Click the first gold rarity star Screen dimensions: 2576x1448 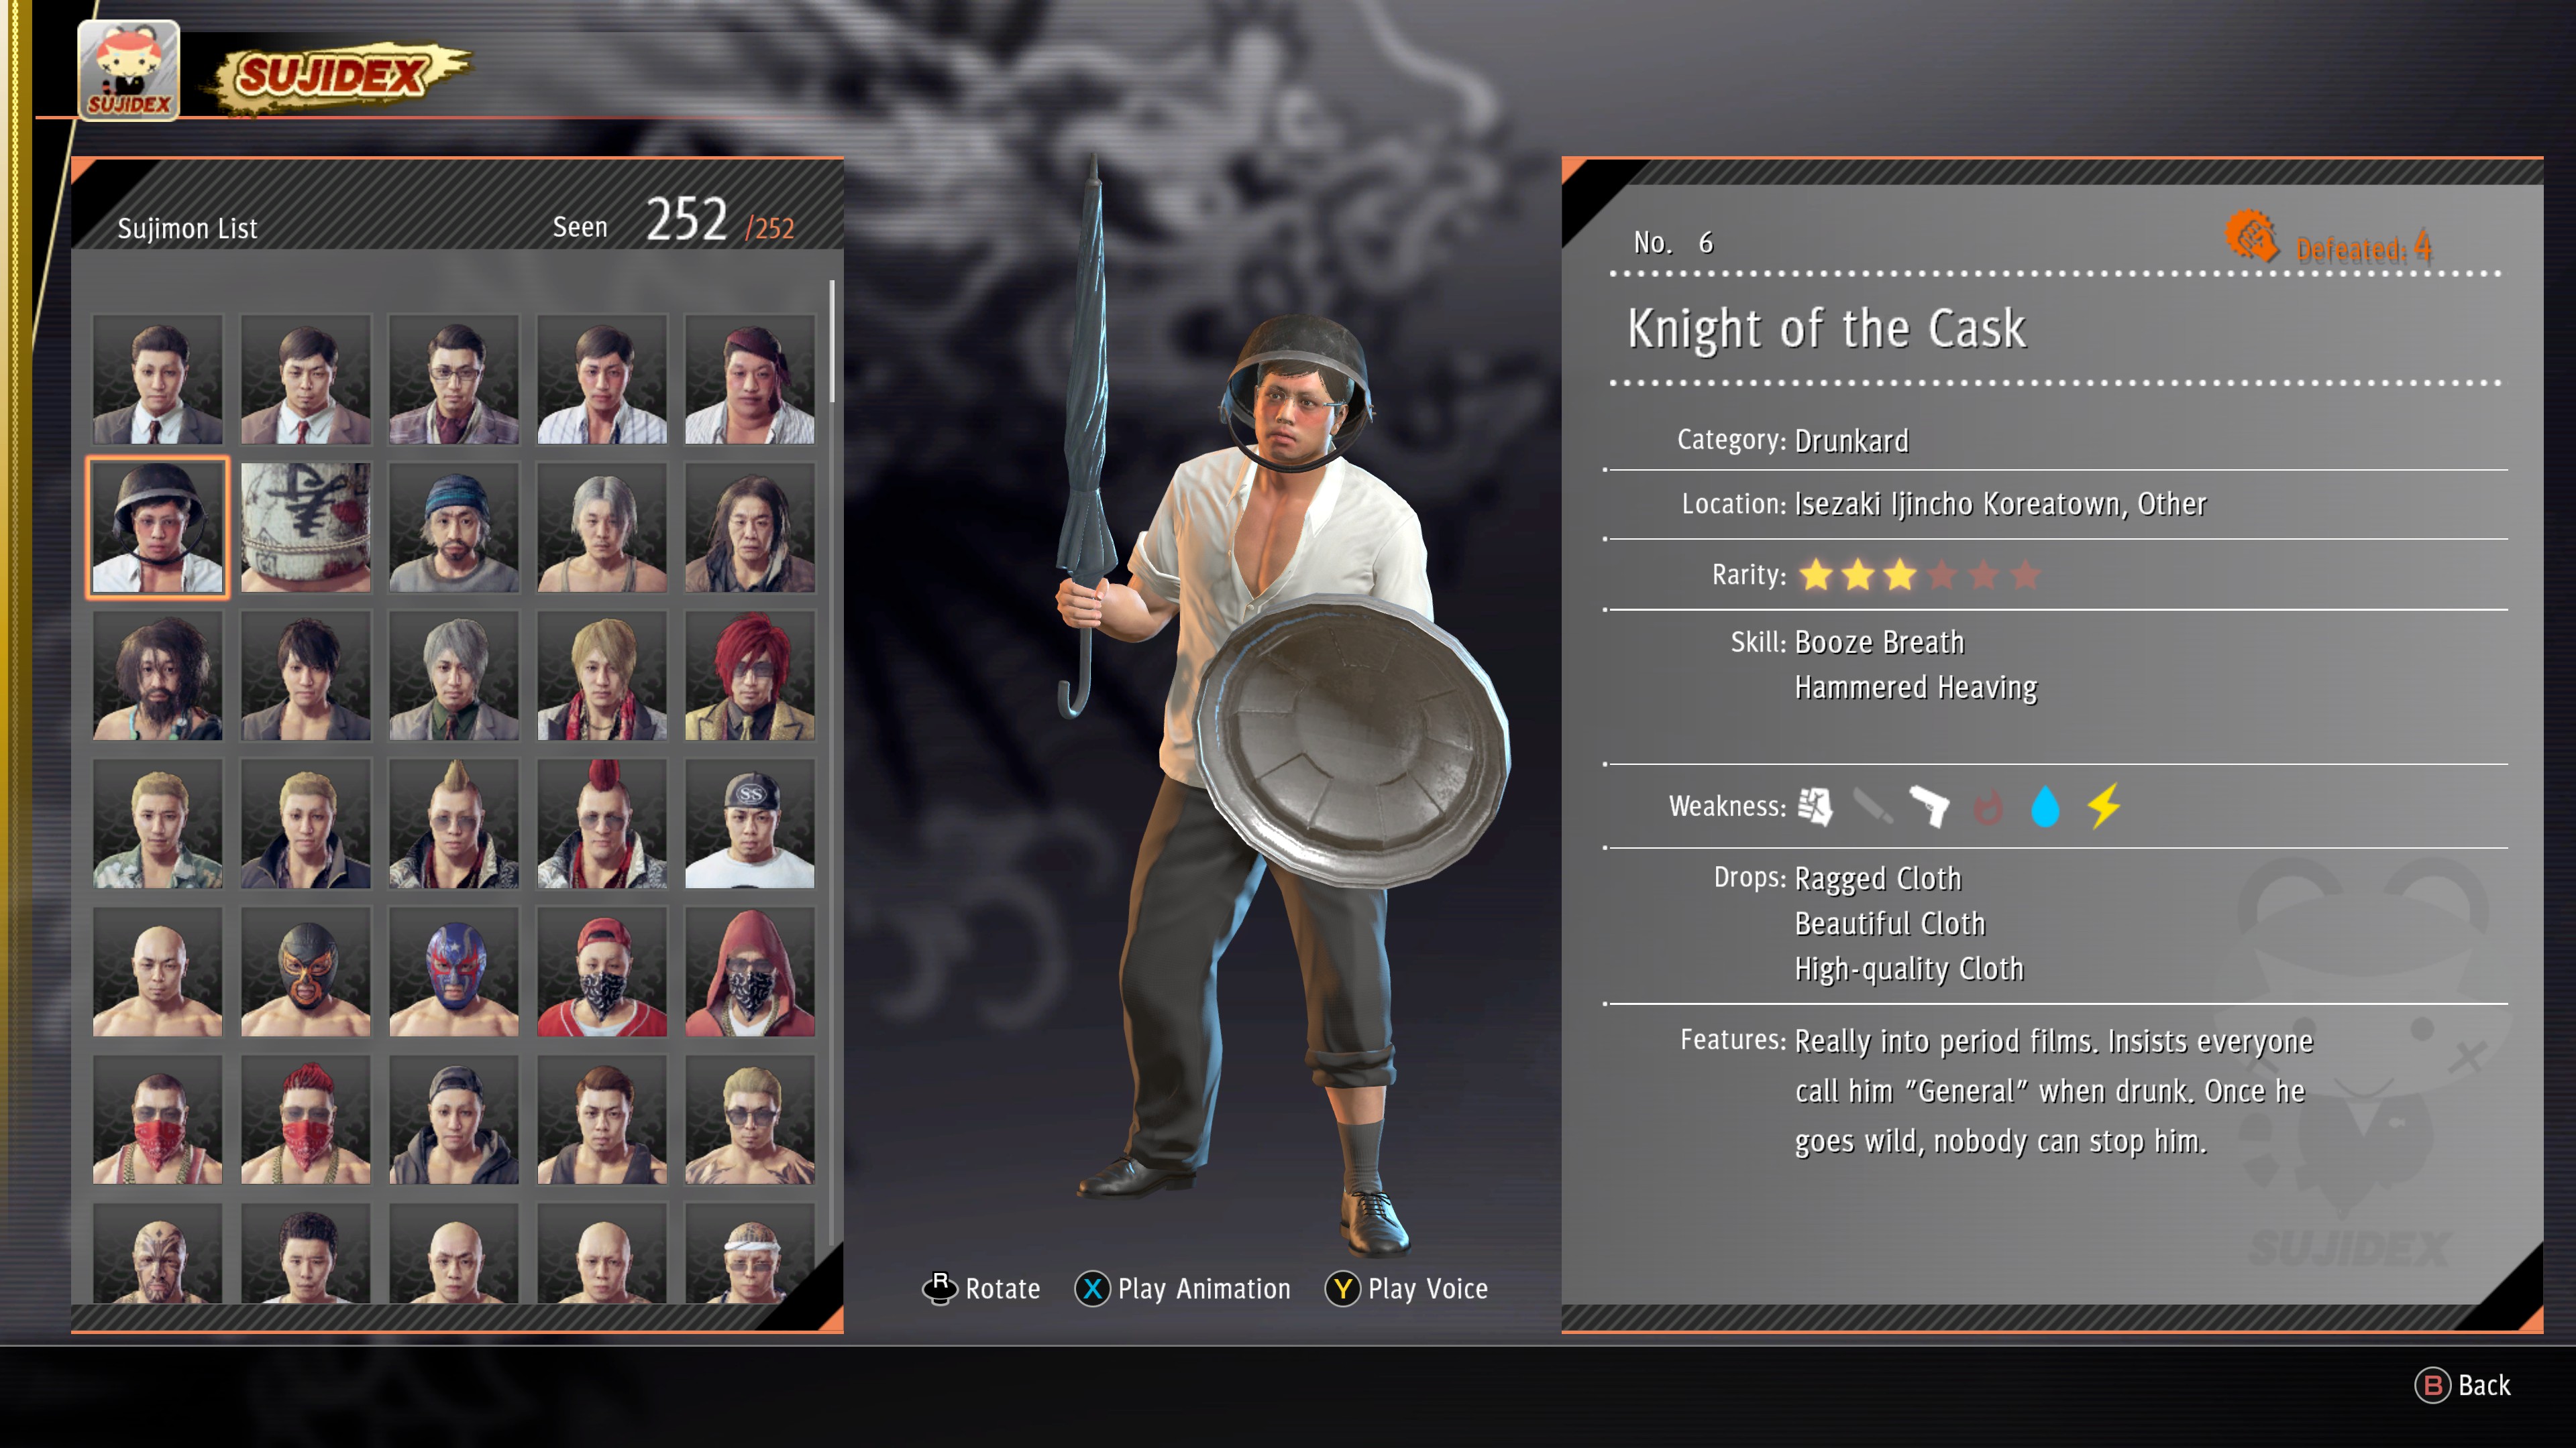[x=1816, y=575]
